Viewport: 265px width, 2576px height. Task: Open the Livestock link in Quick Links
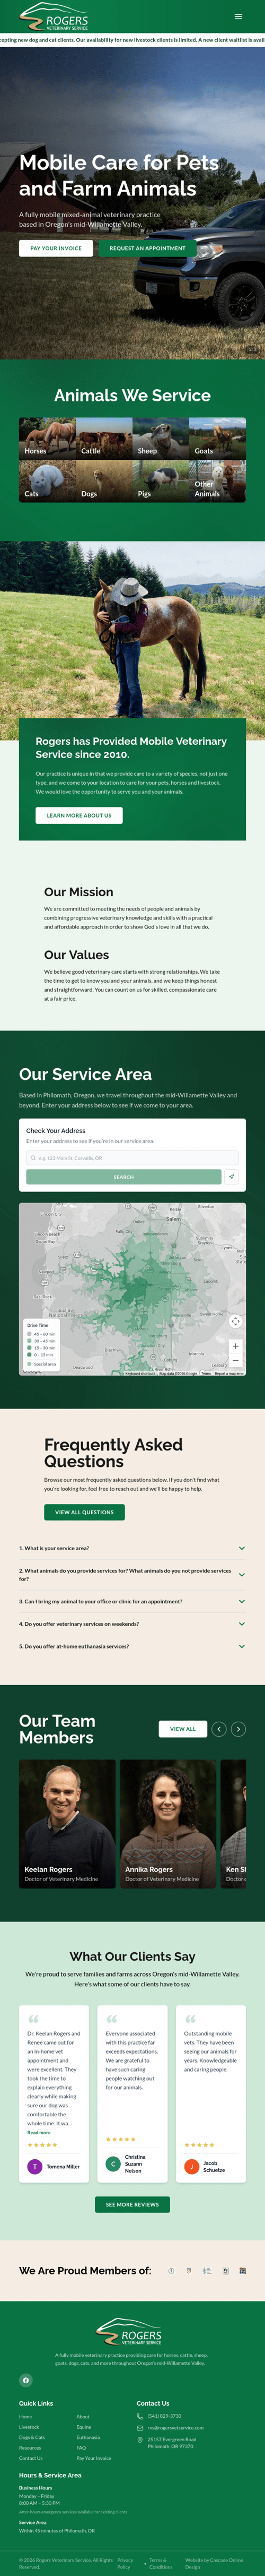coord(29,2427)
